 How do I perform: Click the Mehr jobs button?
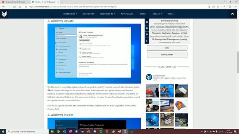167,48
